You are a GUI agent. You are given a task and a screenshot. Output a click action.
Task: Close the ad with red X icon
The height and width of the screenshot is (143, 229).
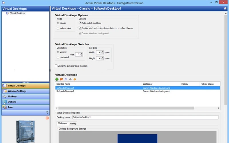pos(47,118)
